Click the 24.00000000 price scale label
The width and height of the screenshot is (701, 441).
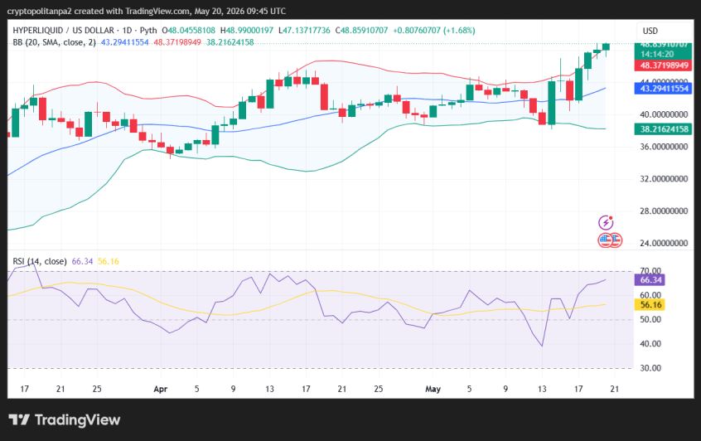[664, 244]
